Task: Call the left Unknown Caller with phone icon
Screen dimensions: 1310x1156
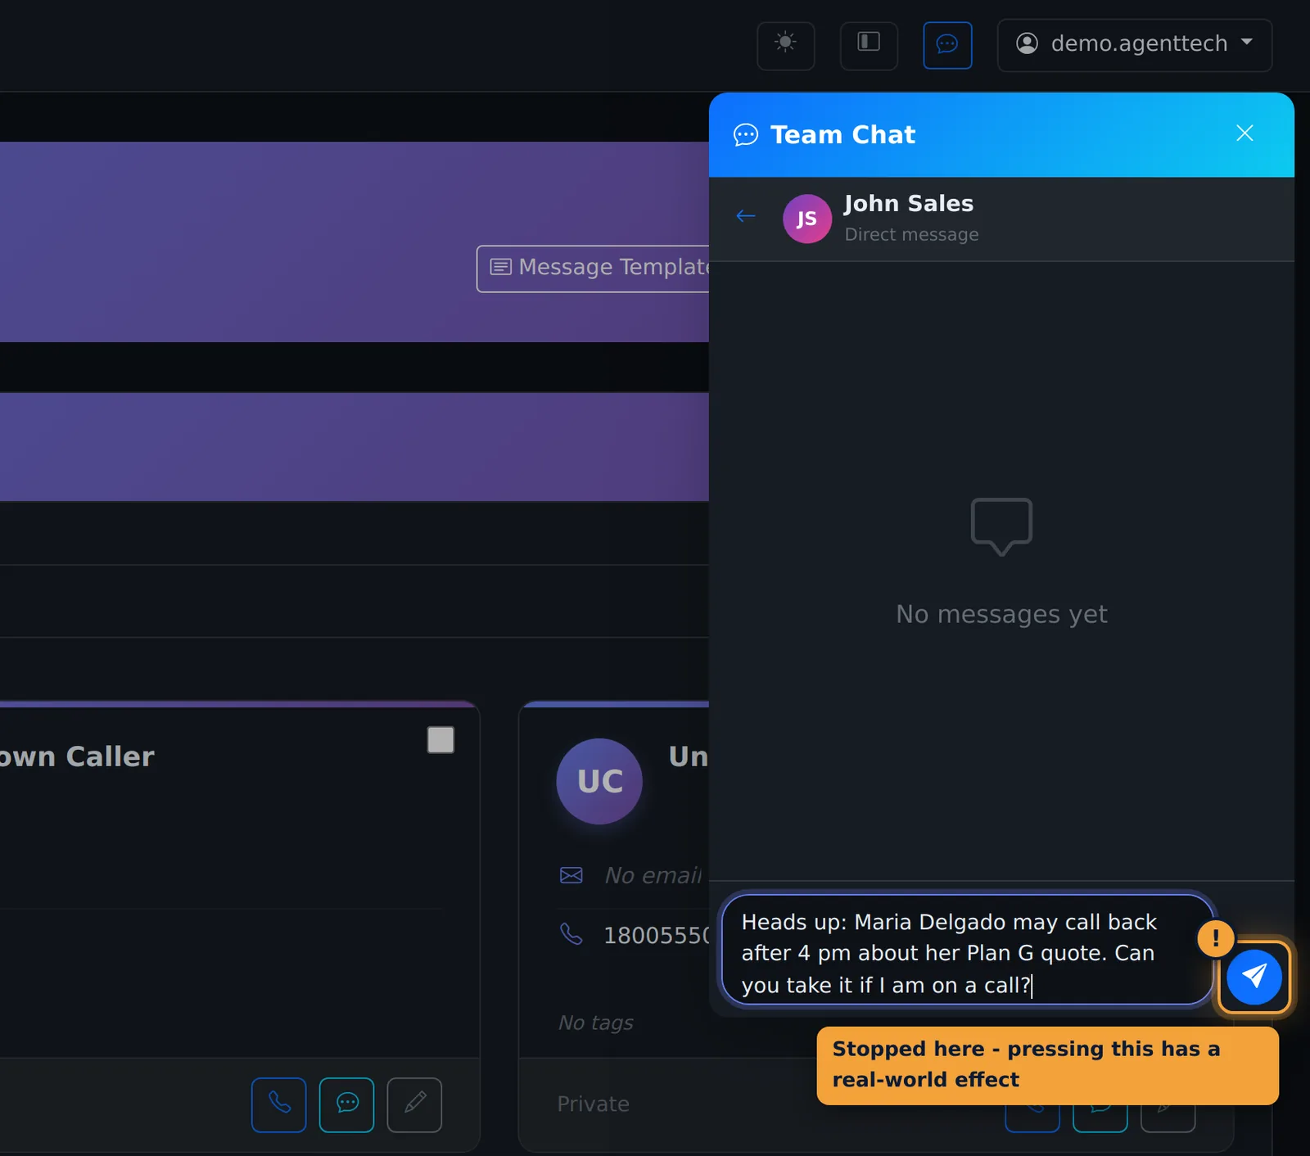Action: coord(279,1104)
